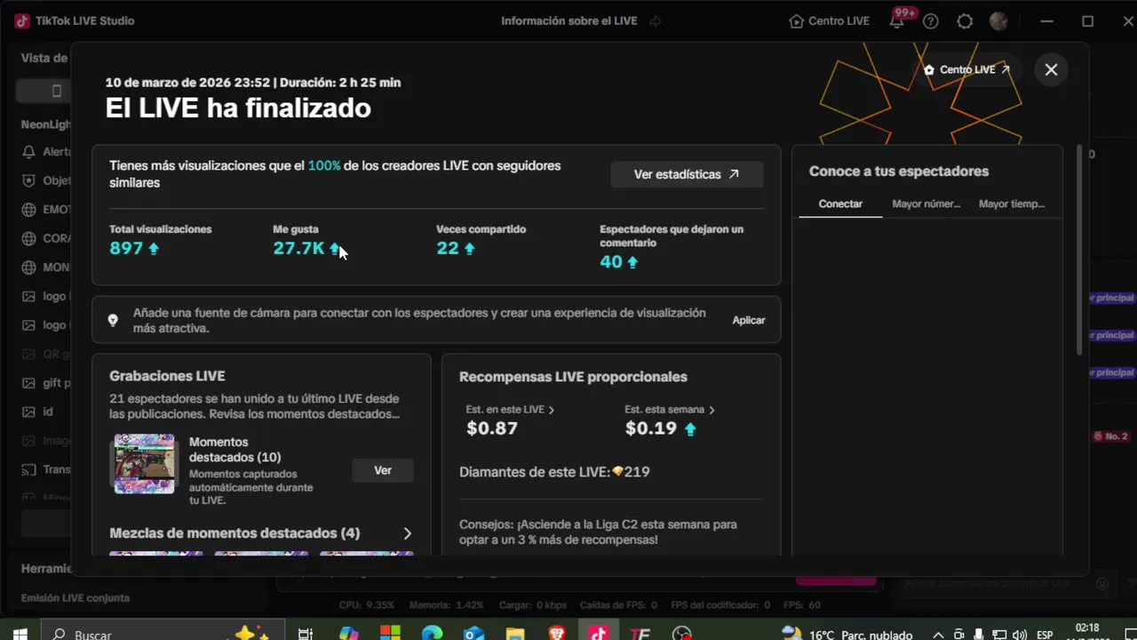Click the diamond icon next to 219

(x=617, y=472)
